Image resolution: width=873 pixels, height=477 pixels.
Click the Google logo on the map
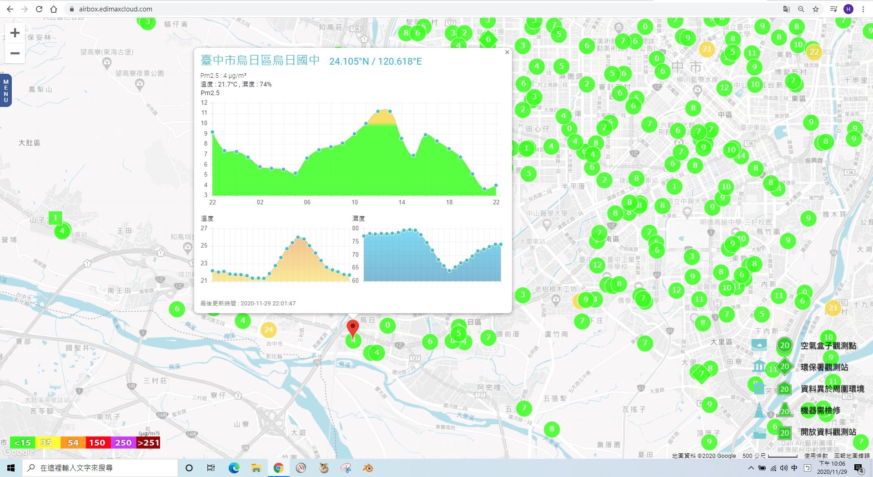[19, 452]
